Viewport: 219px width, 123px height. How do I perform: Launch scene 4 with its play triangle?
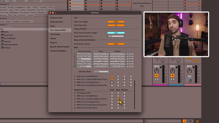coord(185,3)
